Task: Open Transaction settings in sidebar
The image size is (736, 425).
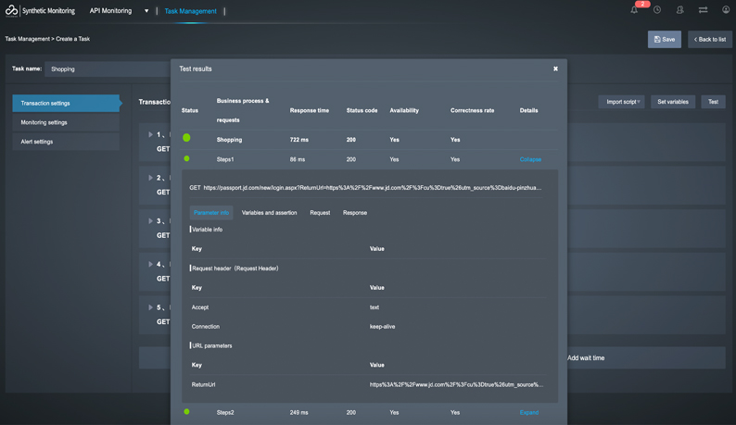Action: click(66, 103)
